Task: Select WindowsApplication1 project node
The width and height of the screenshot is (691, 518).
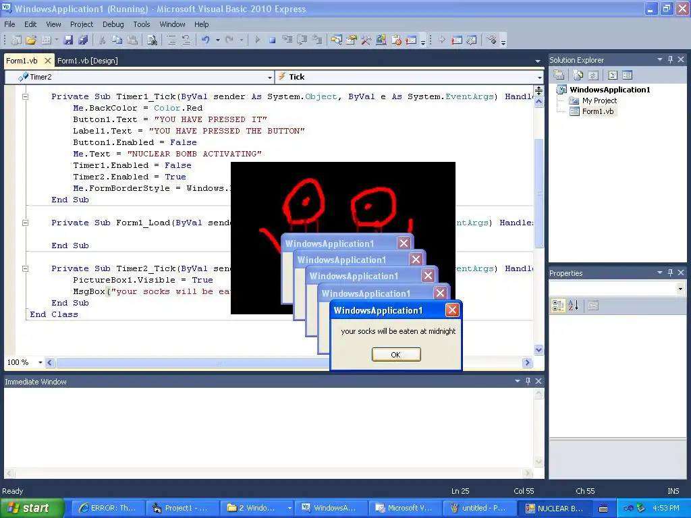Action: coord(609,90)
